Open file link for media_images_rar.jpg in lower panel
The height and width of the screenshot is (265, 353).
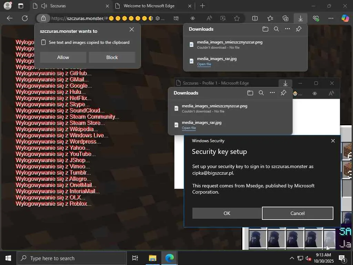pos(189,128)
